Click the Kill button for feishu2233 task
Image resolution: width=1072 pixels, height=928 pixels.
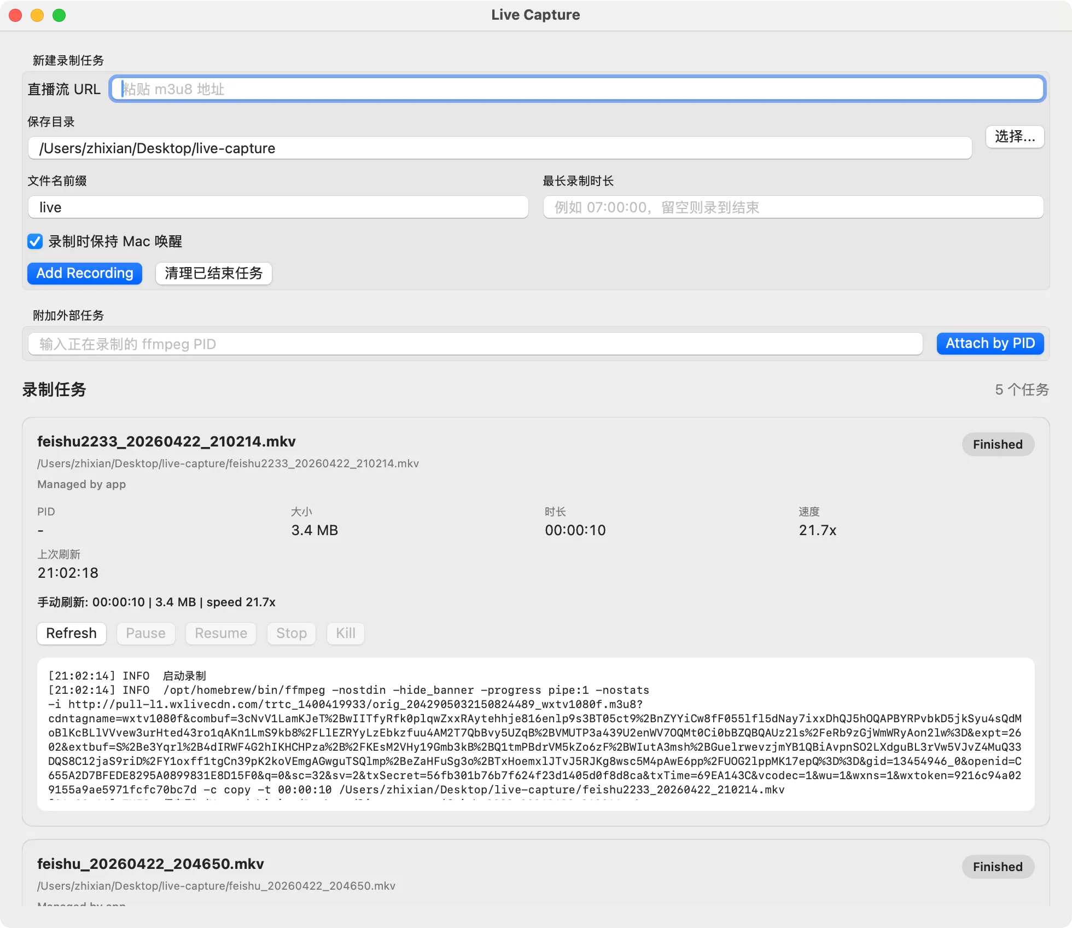tap(346, 633)
